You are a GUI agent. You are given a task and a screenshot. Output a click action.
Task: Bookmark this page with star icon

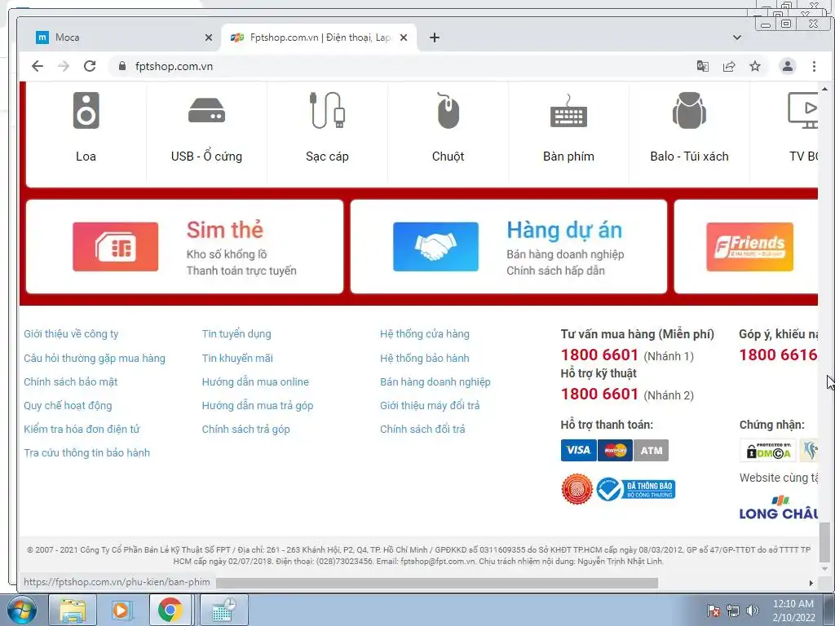(x=755, y=66)
